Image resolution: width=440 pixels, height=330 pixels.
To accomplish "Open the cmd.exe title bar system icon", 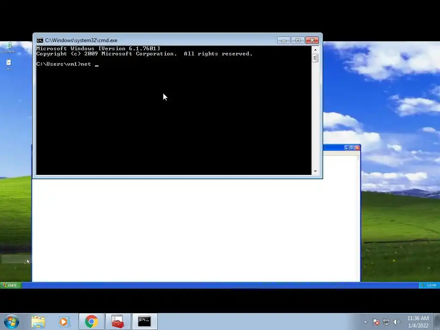I will tap(40, 40).
